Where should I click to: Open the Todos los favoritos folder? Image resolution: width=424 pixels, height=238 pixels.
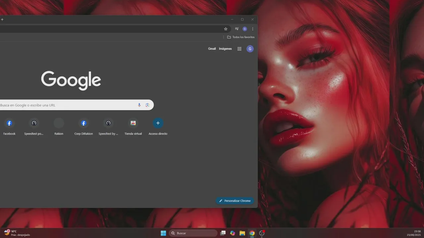pyautogui.click(x=241, y=37)
